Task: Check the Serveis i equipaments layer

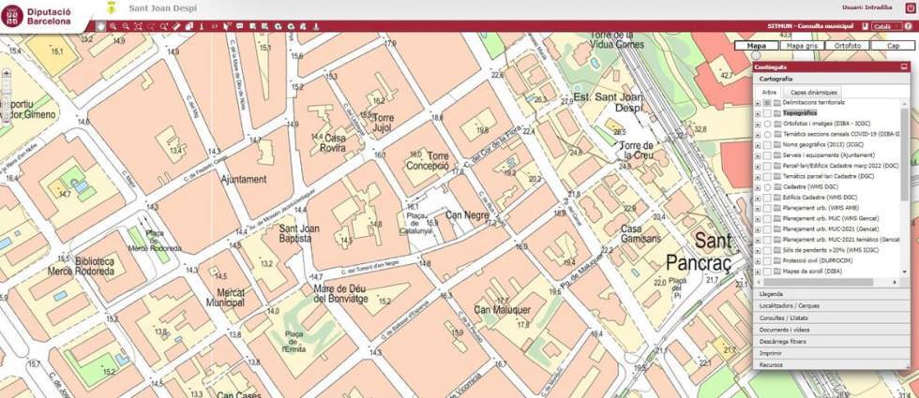Action: (767, 155)
